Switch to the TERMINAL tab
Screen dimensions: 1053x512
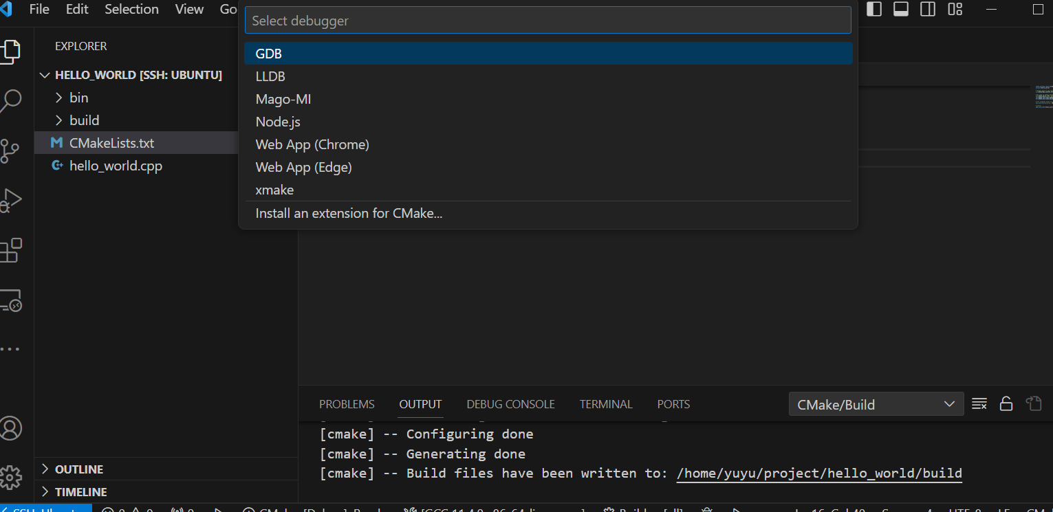pos(606,404)
